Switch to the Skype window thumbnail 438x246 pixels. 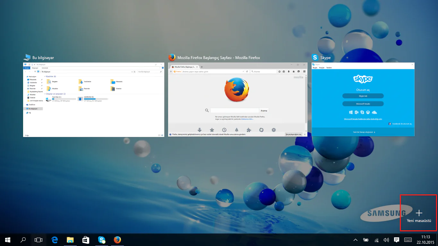363,99
